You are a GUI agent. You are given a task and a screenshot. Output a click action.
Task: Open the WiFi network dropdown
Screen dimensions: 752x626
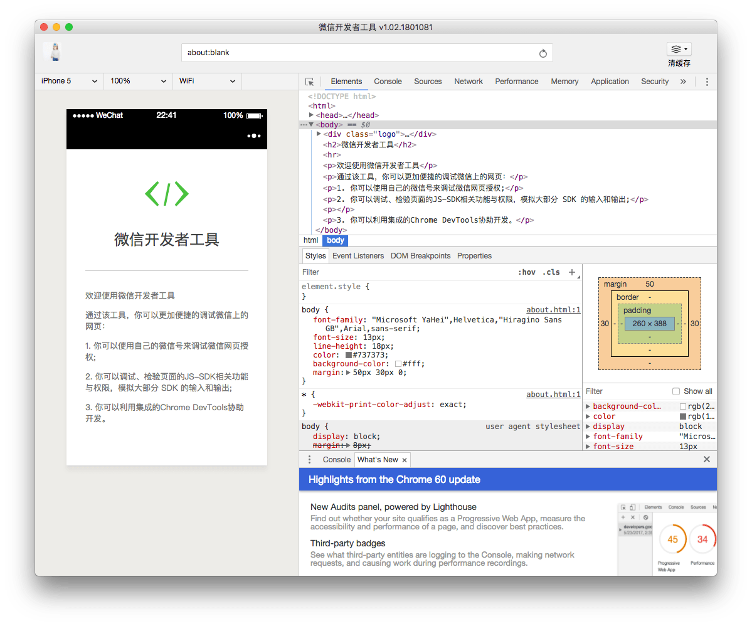(x=207, y=81)
